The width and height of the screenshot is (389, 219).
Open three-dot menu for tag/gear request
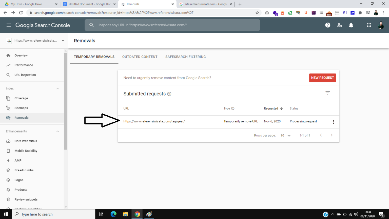[333, 122]
